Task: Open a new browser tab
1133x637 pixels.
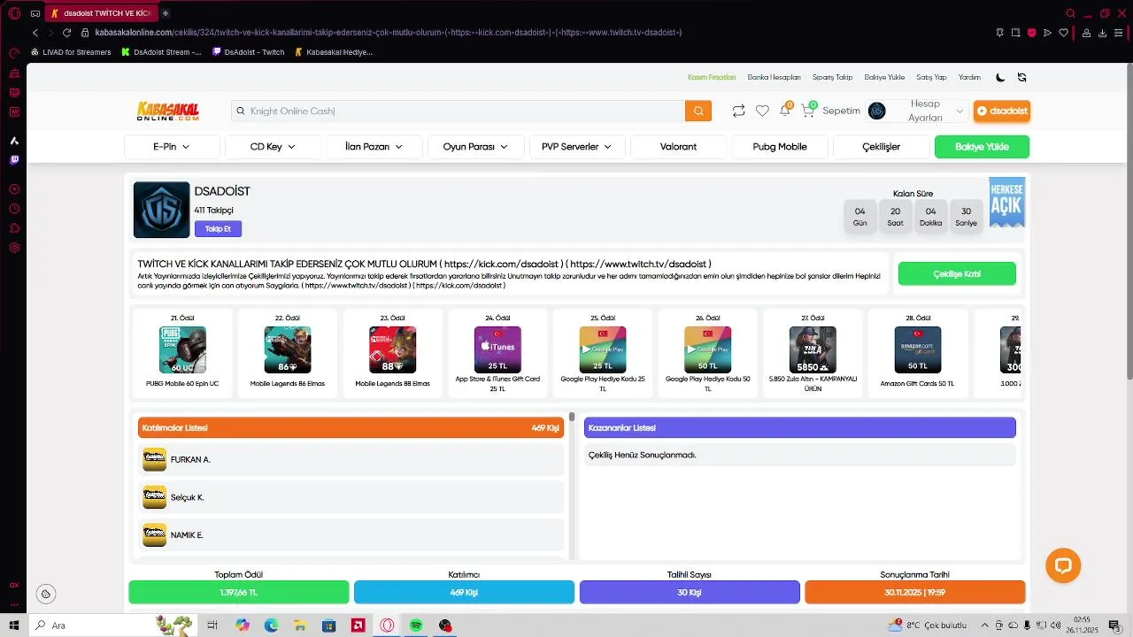Action: coord(166,13)
